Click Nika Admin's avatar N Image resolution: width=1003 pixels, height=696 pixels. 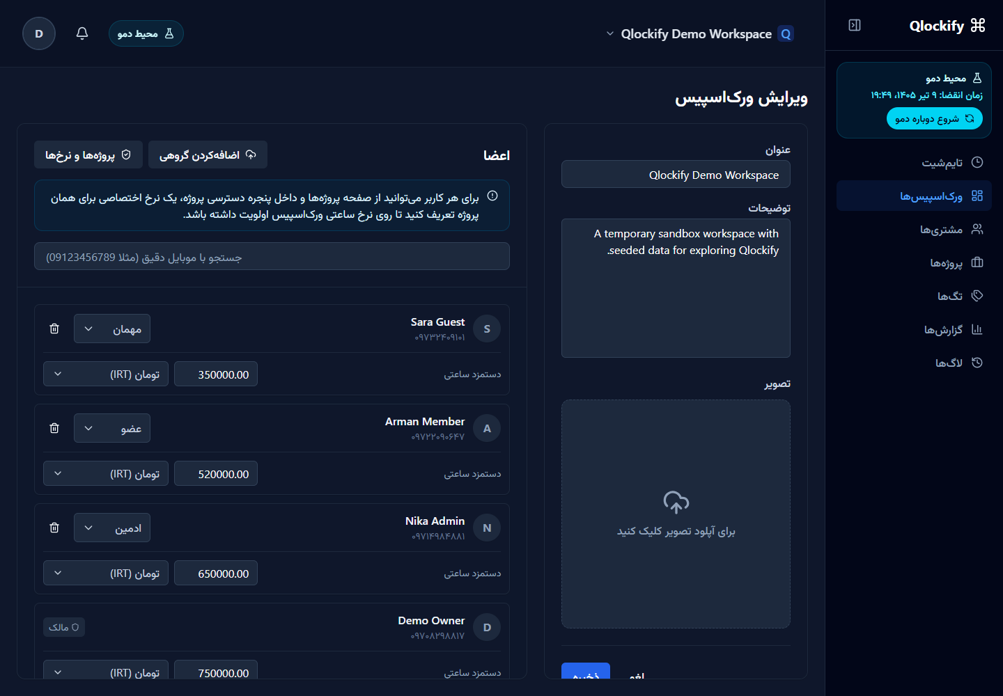click(x=487, y=528)
